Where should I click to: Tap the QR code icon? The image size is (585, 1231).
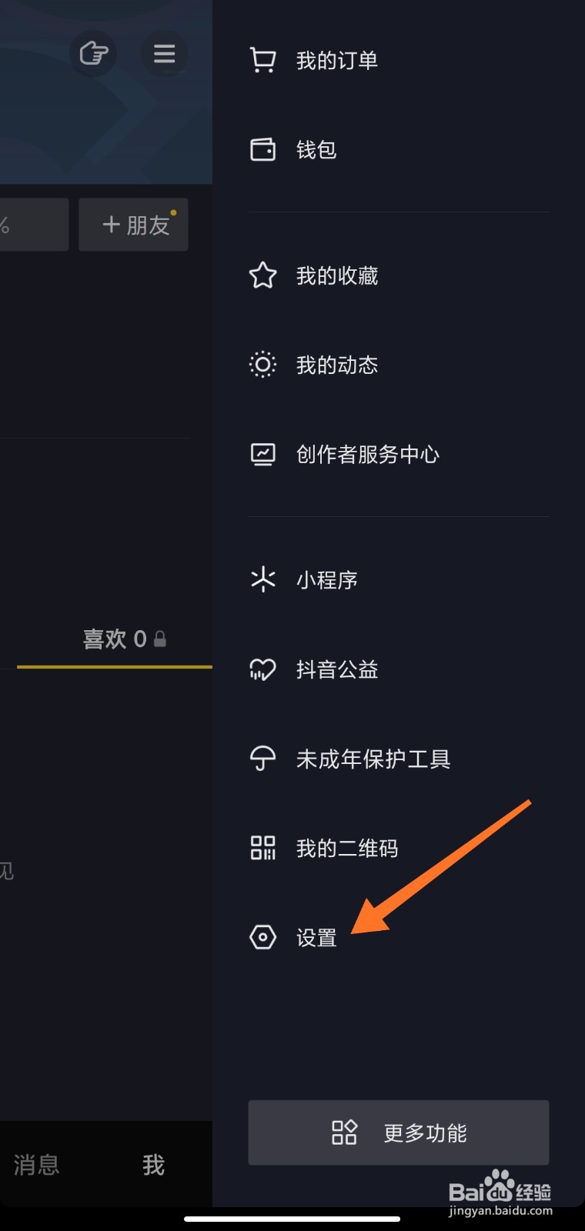coord(262,848)
